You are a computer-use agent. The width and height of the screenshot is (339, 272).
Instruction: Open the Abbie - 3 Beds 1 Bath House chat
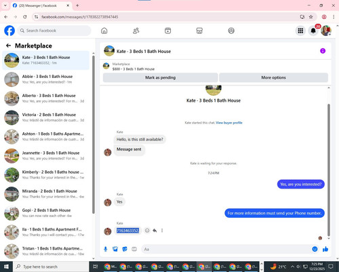(x=46, y=79)
